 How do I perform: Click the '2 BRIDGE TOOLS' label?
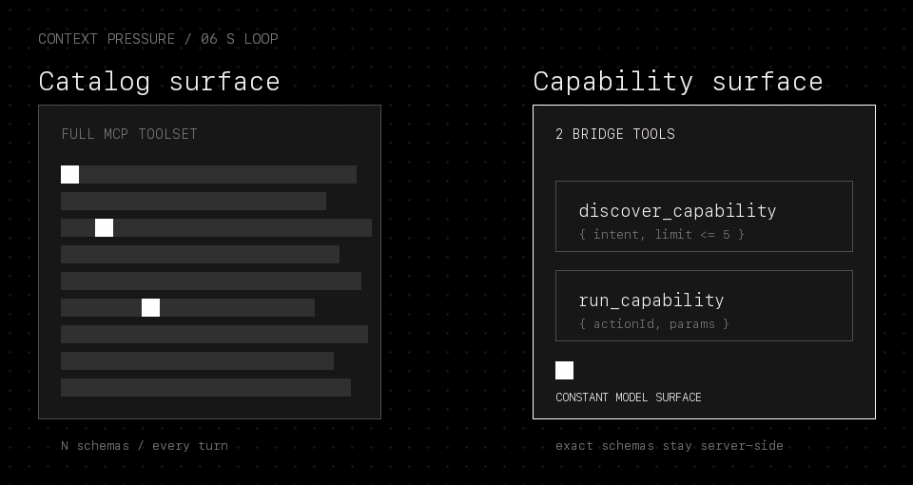pos(615,134)
